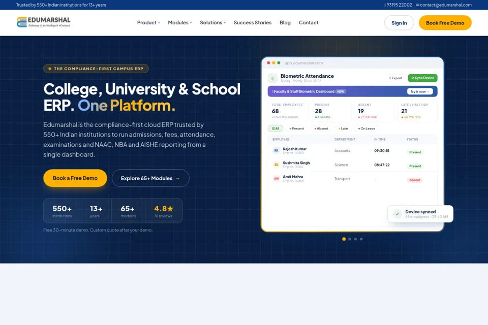
Task: Click Rajesh Kumar's Present status badge
Action: tap(415, 152)
